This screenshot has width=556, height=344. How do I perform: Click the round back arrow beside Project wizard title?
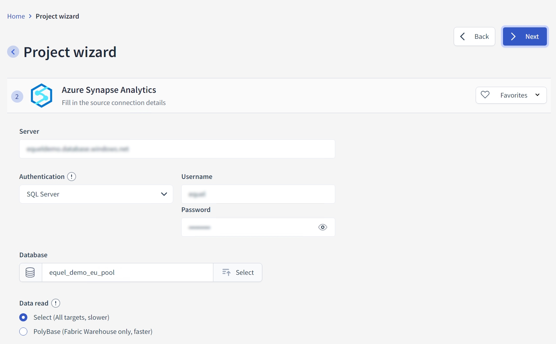(x=13, y=52)
